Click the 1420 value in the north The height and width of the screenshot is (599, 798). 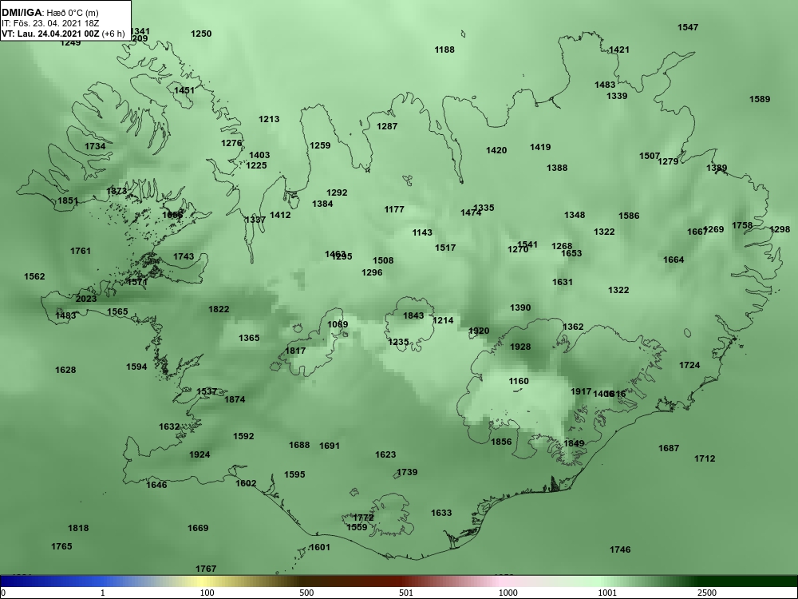[x=496, y=150]
